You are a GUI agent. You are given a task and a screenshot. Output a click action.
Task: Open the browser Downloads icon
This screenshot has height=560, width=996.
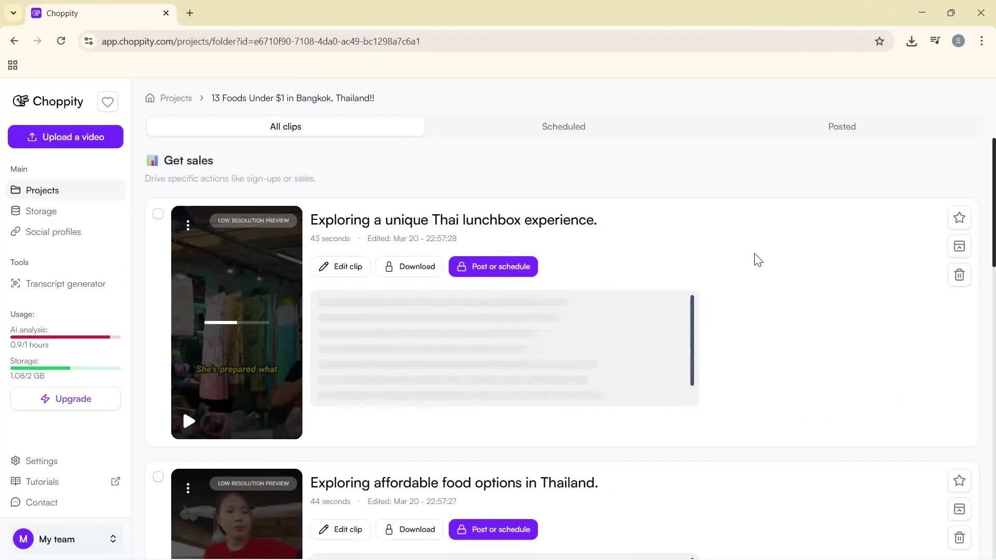point(911,41)
